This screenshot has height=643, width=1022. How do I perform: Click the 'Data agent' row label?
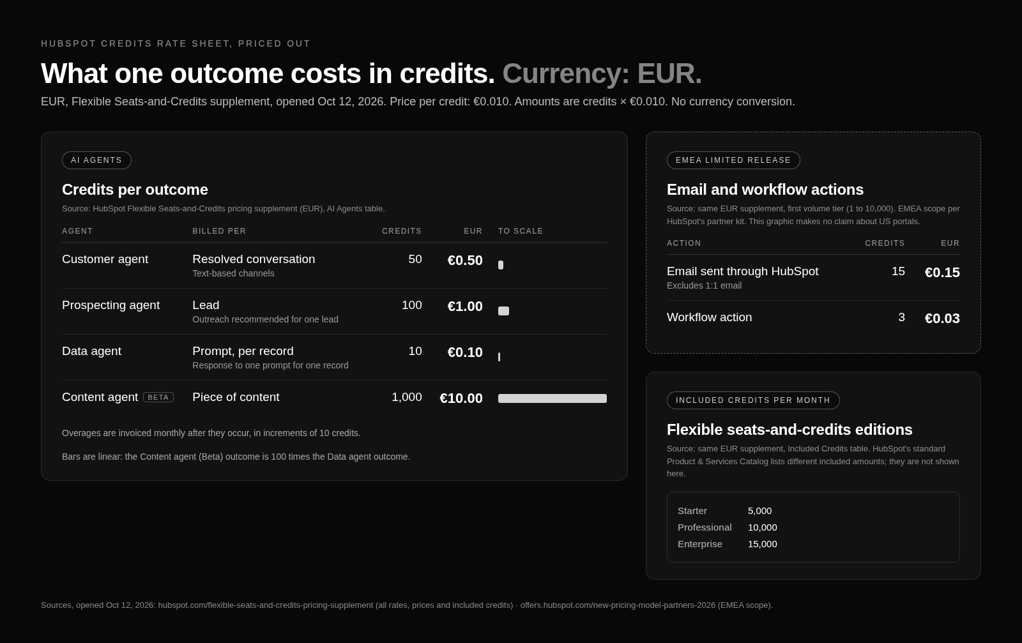(x=91, y=351)
